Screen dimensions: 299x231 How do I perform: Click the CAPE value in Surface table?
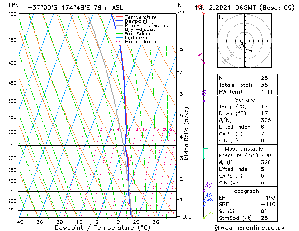click(x=262, y=134)
